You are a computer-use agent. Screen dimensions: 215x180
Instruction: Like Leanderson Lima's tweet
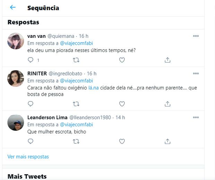(122, 141)
